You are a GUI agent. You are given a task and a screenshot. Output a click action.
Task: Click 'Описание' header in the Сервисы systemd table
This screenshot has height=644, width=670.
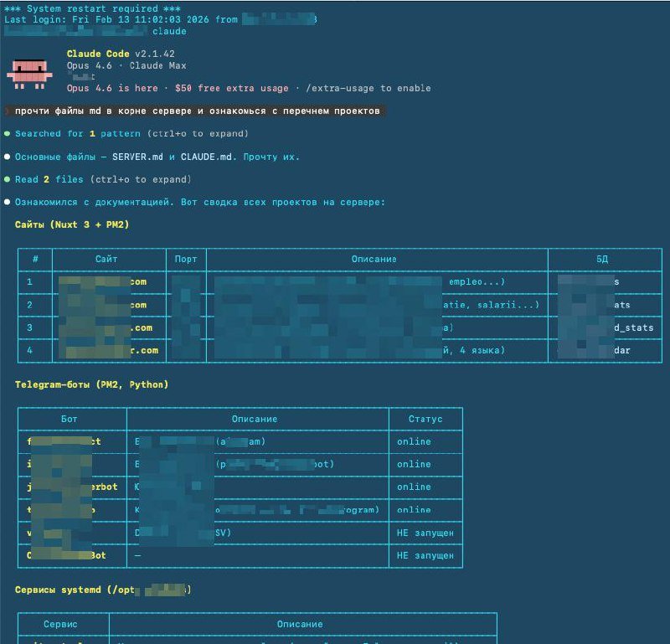coord(300,624)
